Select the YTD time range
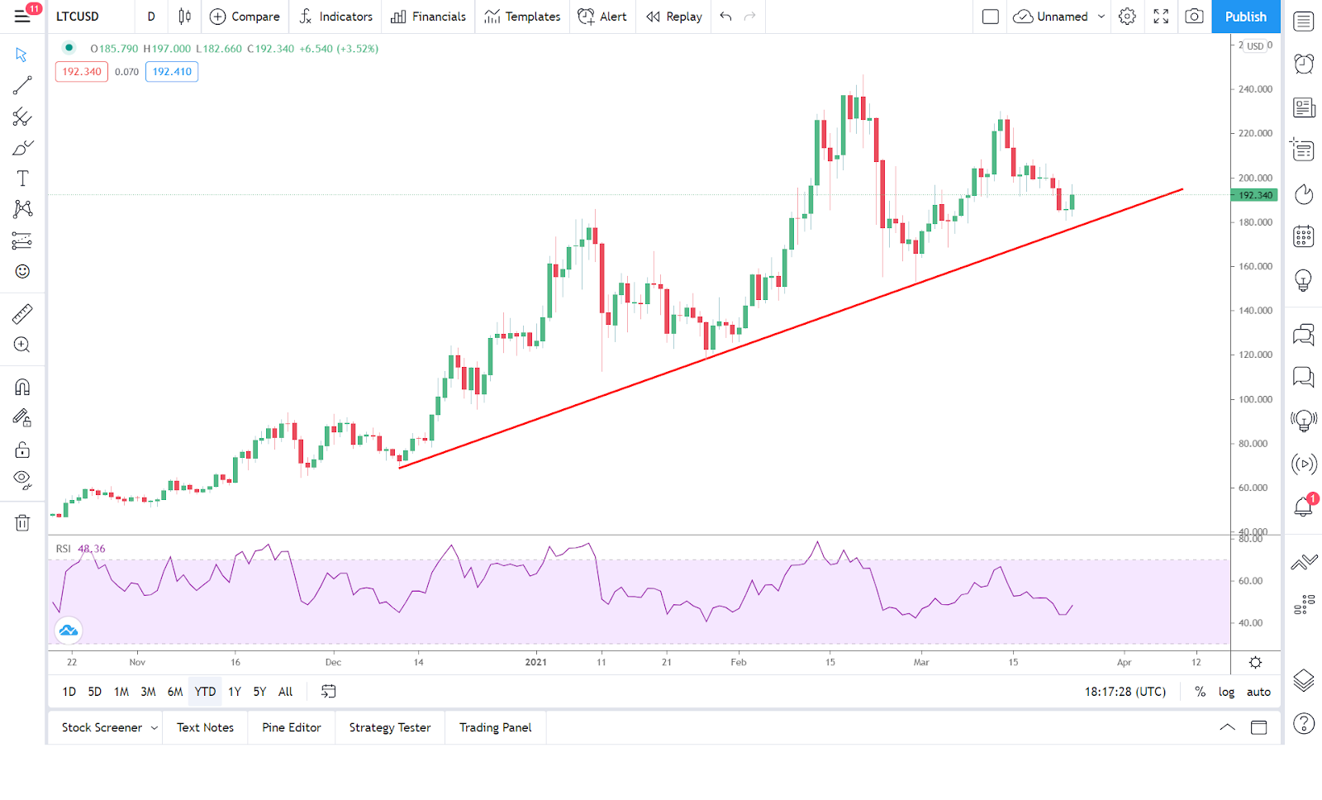 [x=205, y=692]
